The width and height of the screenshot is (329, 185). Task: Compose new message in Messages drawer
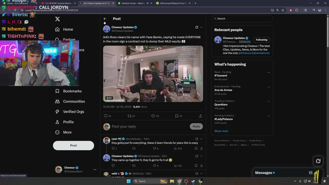(311, 173)
